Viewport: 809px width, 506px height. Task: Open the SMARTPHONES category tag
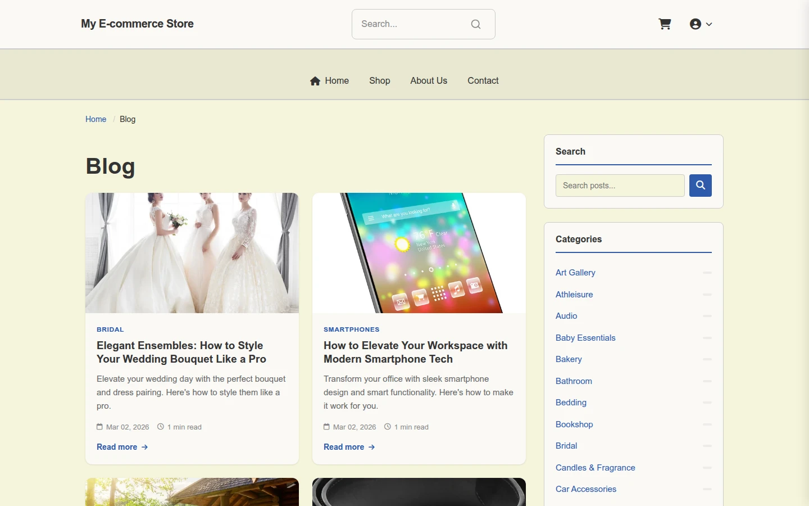tap(352, 329)
